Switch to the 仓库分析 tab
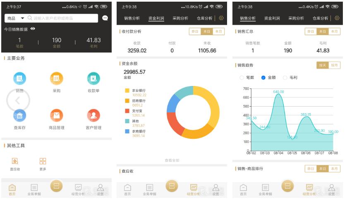The image size is (347, 200). 204,18
